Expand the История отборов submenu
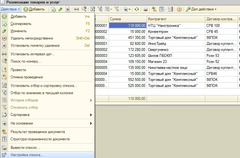 [47, 100]
